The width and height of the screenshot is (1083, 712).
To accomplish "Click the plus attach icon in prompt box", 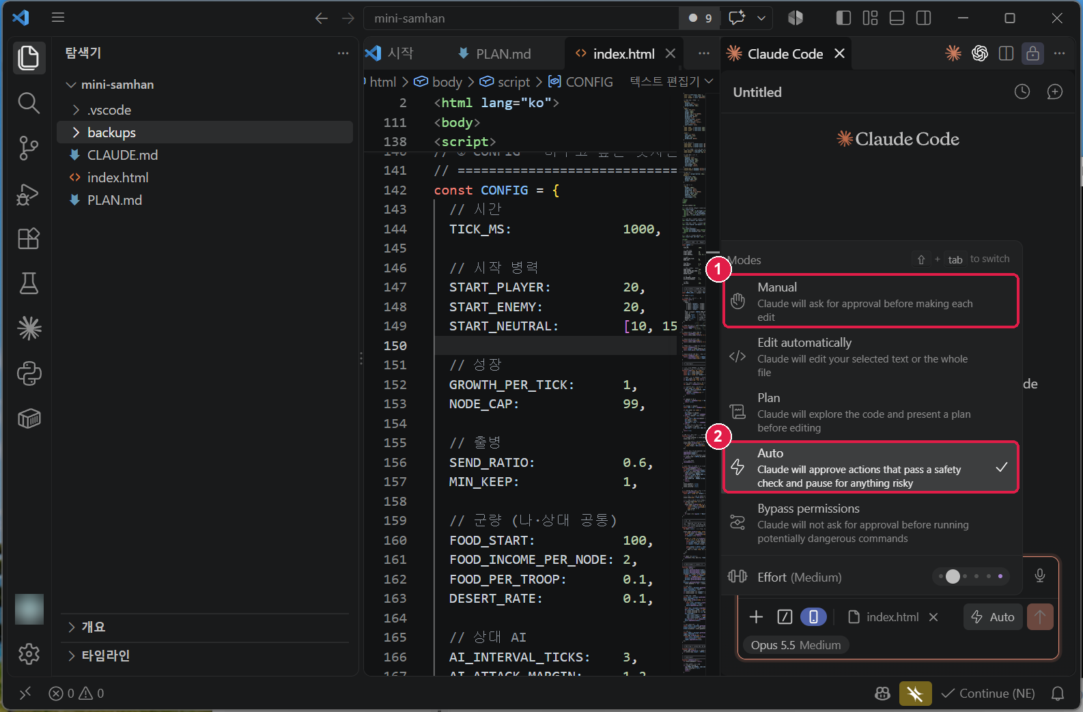I will tap(756, 617).
